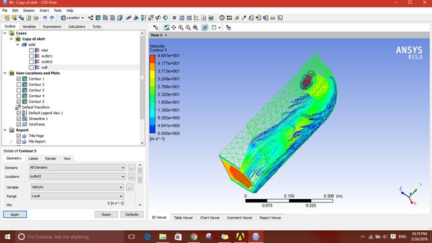Switch to the Chart Viewer tab
This screenshot has height=243, width=432.
[210, 217]
